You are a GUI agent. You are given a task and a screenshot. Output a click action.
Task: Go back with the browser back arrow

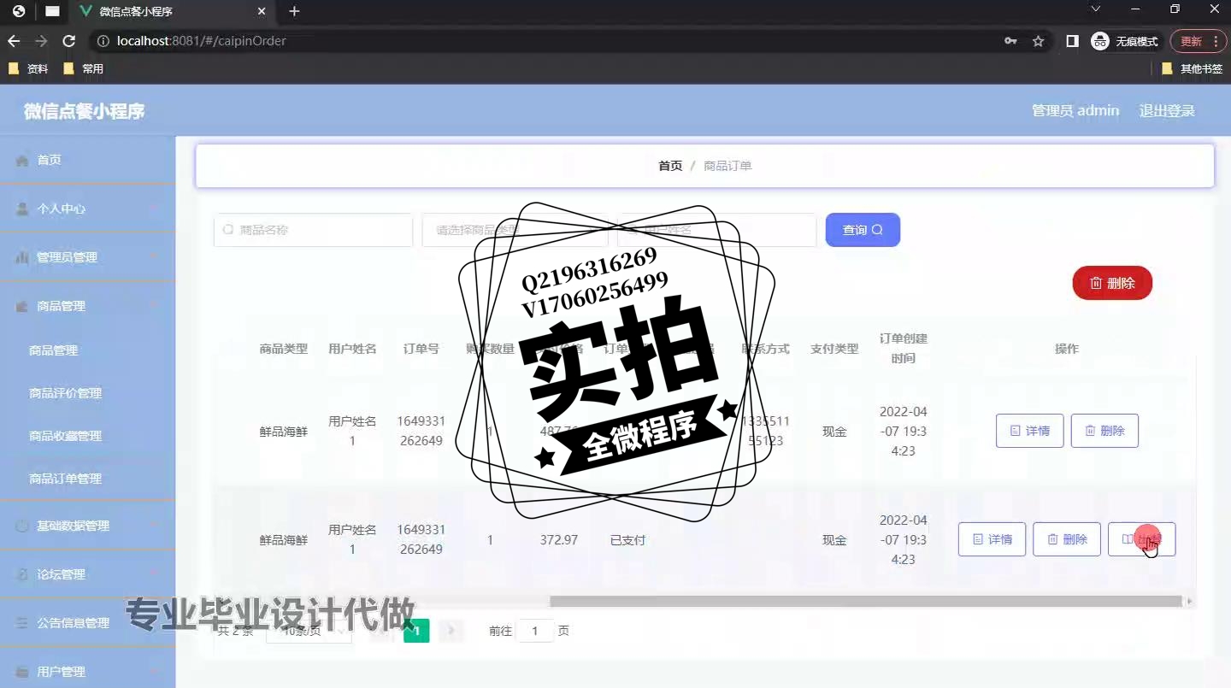point(14,41)
